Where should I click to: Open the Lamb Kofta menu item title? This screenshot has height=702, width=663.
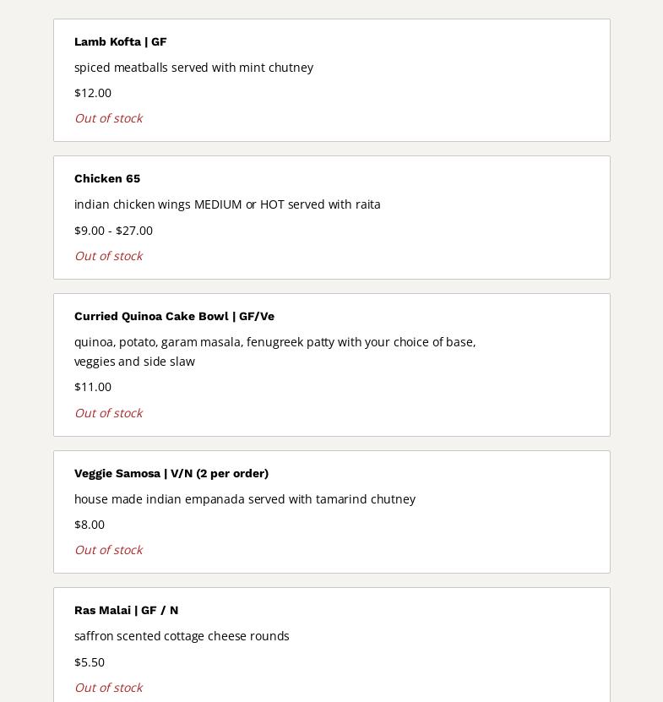[120, 41]
